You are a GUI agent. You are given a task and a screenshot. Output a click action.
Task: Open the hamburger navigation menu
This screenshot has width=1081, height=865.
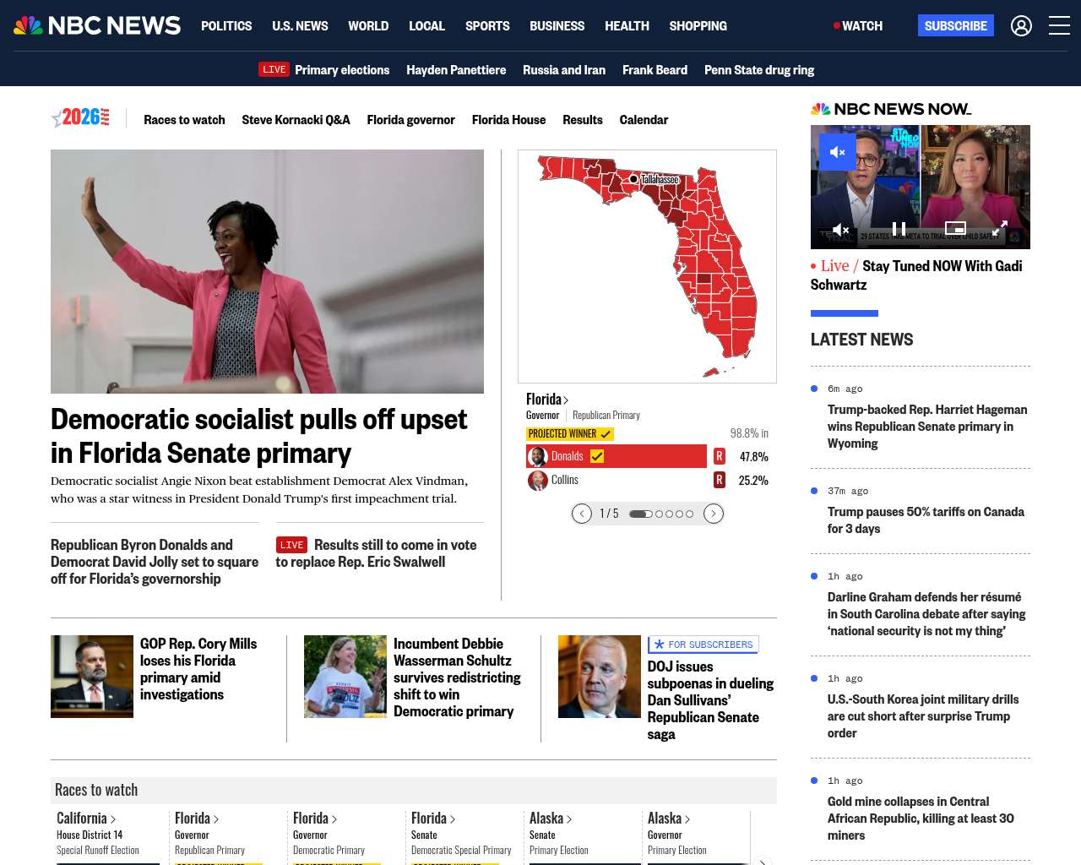pos(1059,26)
